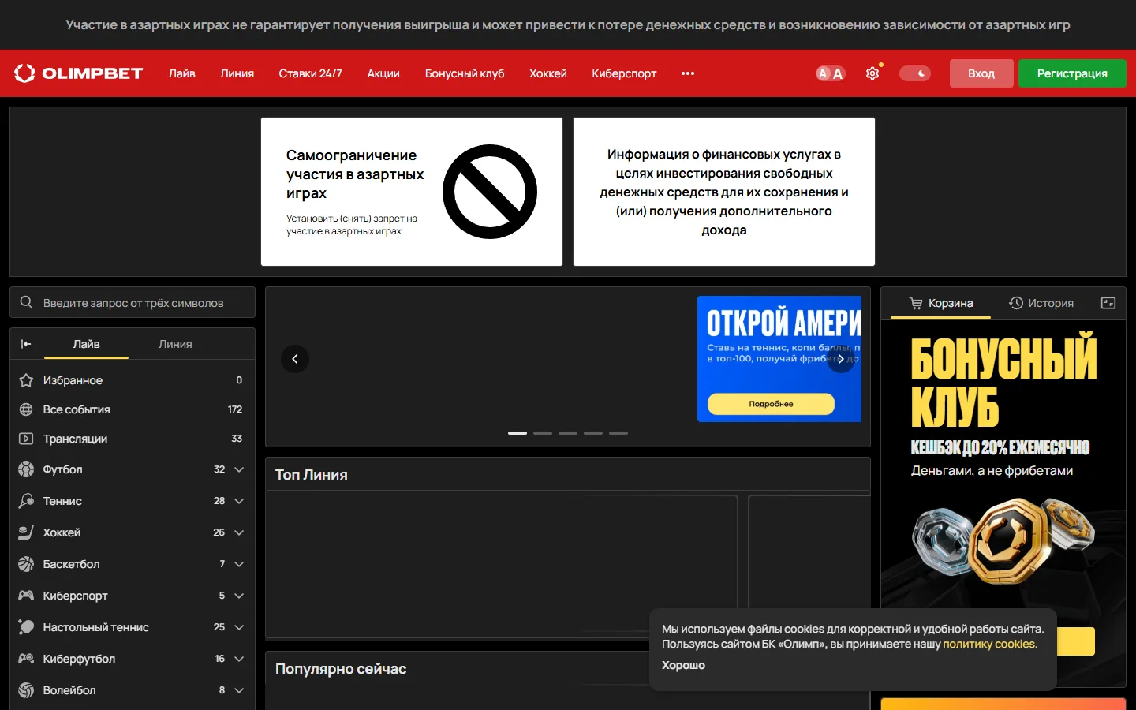Click the Настольный теннис paddle icon
The width and height of the screenshot is (1136, 710).
26,627
